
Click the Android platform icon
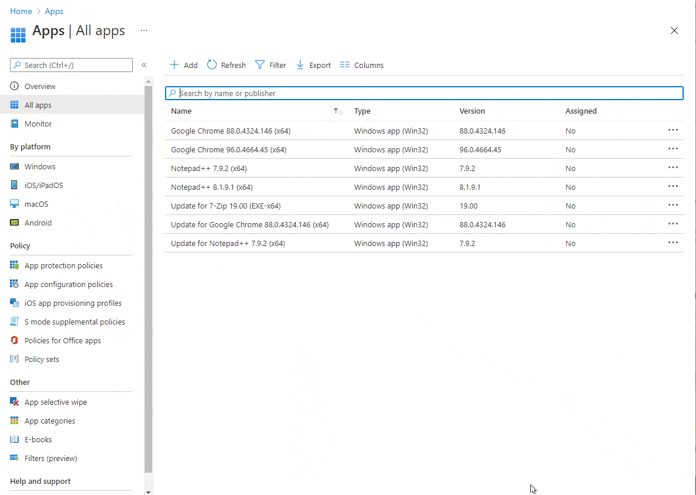coord(14,223)
